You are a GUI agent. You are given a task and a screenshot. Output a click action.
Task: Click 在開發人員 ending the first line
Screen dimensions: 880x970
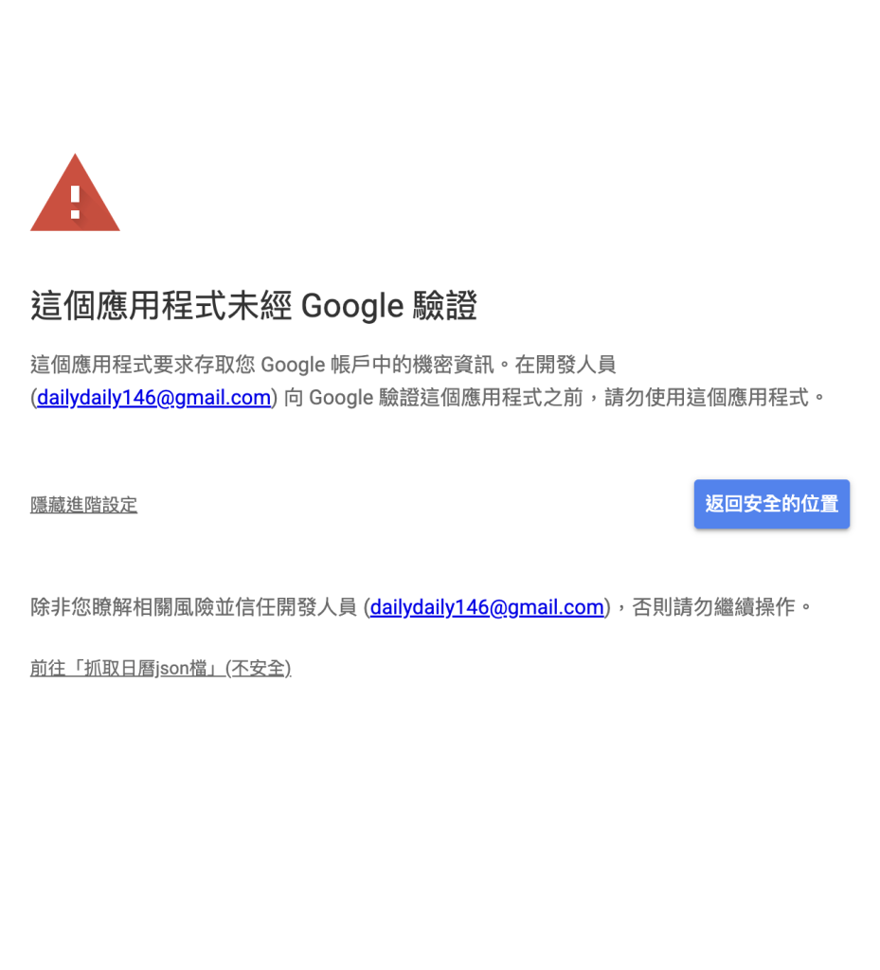click(566, 365)
